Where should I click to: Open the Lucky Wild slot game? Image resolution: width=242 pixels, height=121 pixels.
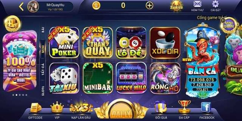pos(131,78)
